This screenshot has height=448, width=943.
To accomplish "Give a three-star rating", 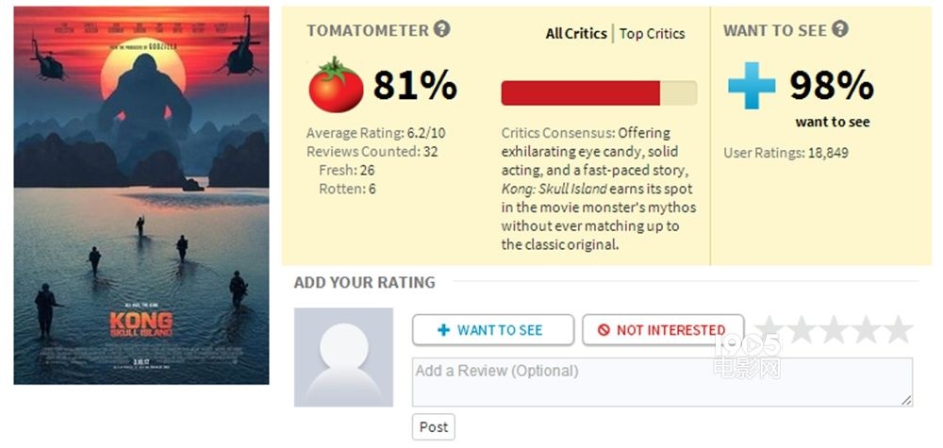I will [x=833, y=329].
